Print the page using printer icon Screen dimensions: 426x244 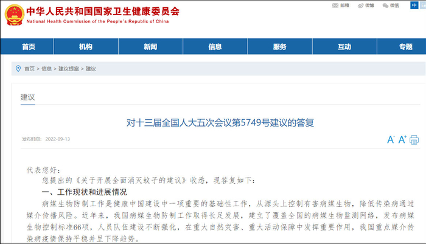click(x=414, y=140)
